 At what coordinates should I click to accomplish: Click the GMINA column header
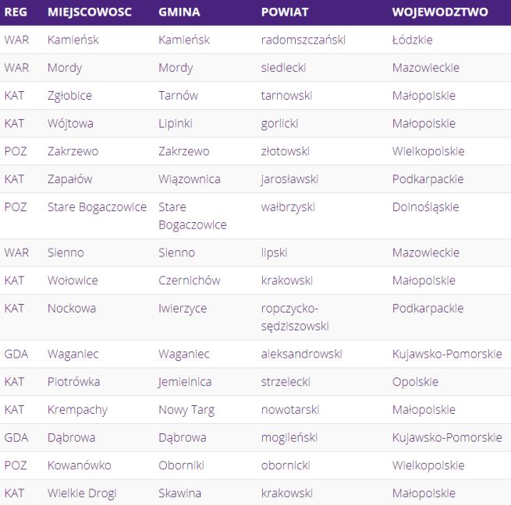(179, 12)
